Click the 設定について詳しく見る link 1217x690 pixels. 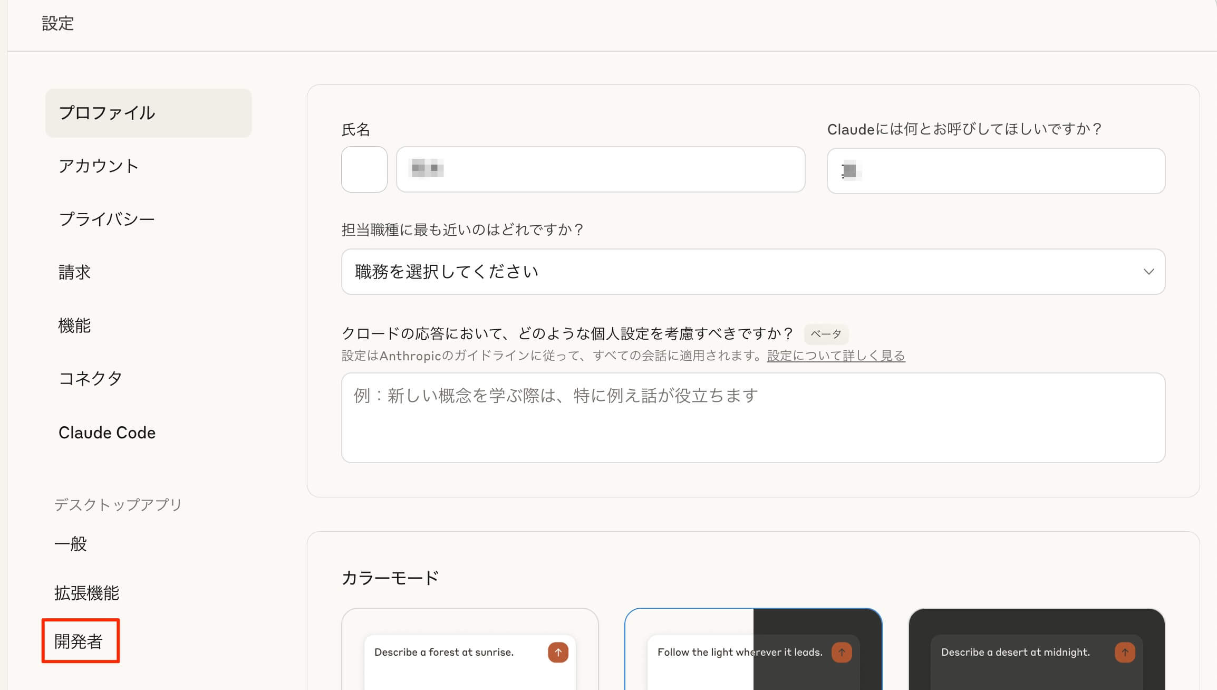836,356
